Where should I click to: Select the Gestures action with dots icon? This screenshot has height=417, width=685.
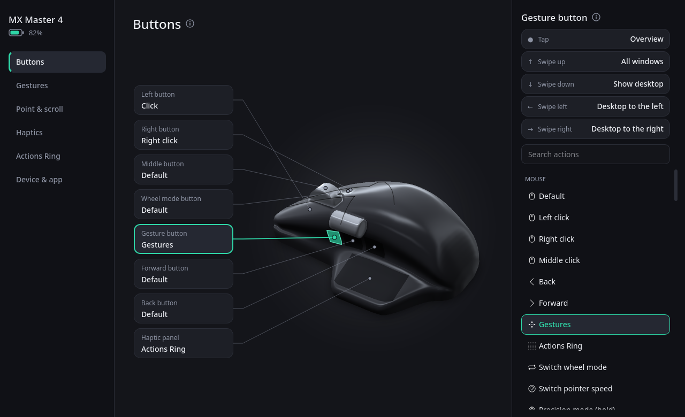pos(596,325)
